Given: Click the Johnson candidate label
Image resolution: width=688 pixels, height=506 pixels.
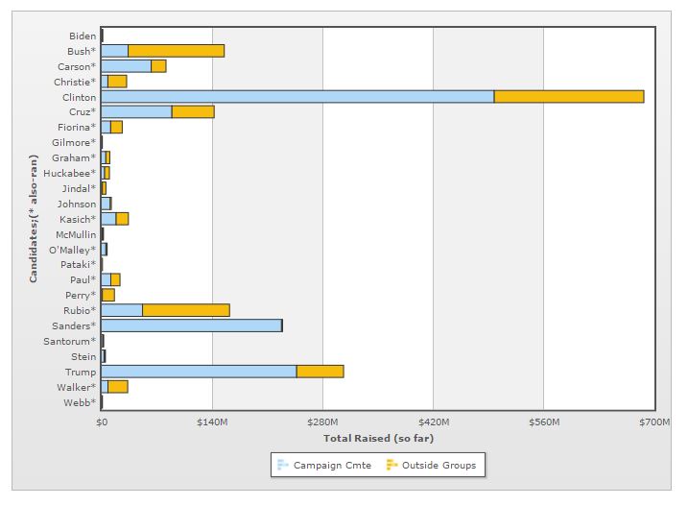Looking at the screenshot, I should [77, 204].
